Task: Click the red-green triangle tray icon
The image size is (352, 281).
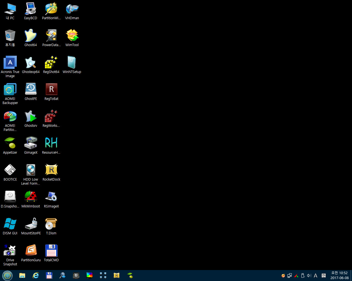Action: [296, 276]
